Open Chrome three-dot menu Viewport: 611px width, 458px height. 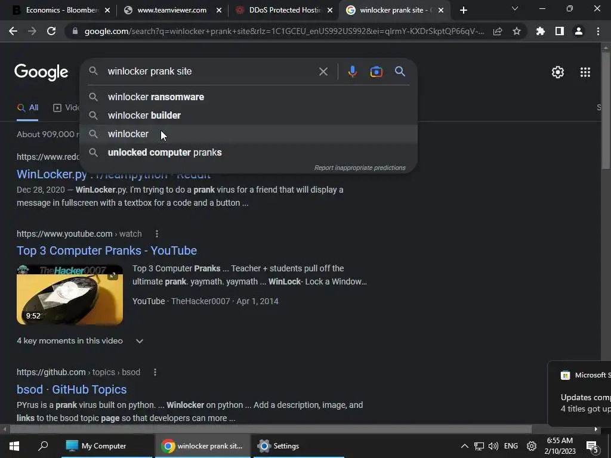598,31
